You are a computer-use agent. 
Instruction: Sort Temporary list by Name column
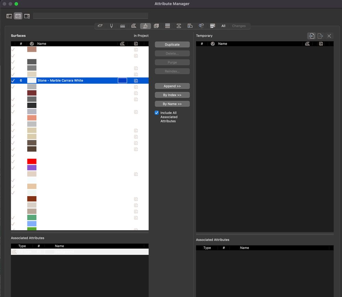tap(223, 44)
